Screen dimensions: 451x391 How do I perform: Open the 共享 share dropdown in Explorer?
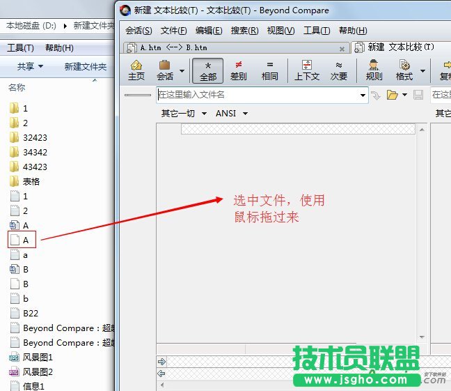point(30,66)
